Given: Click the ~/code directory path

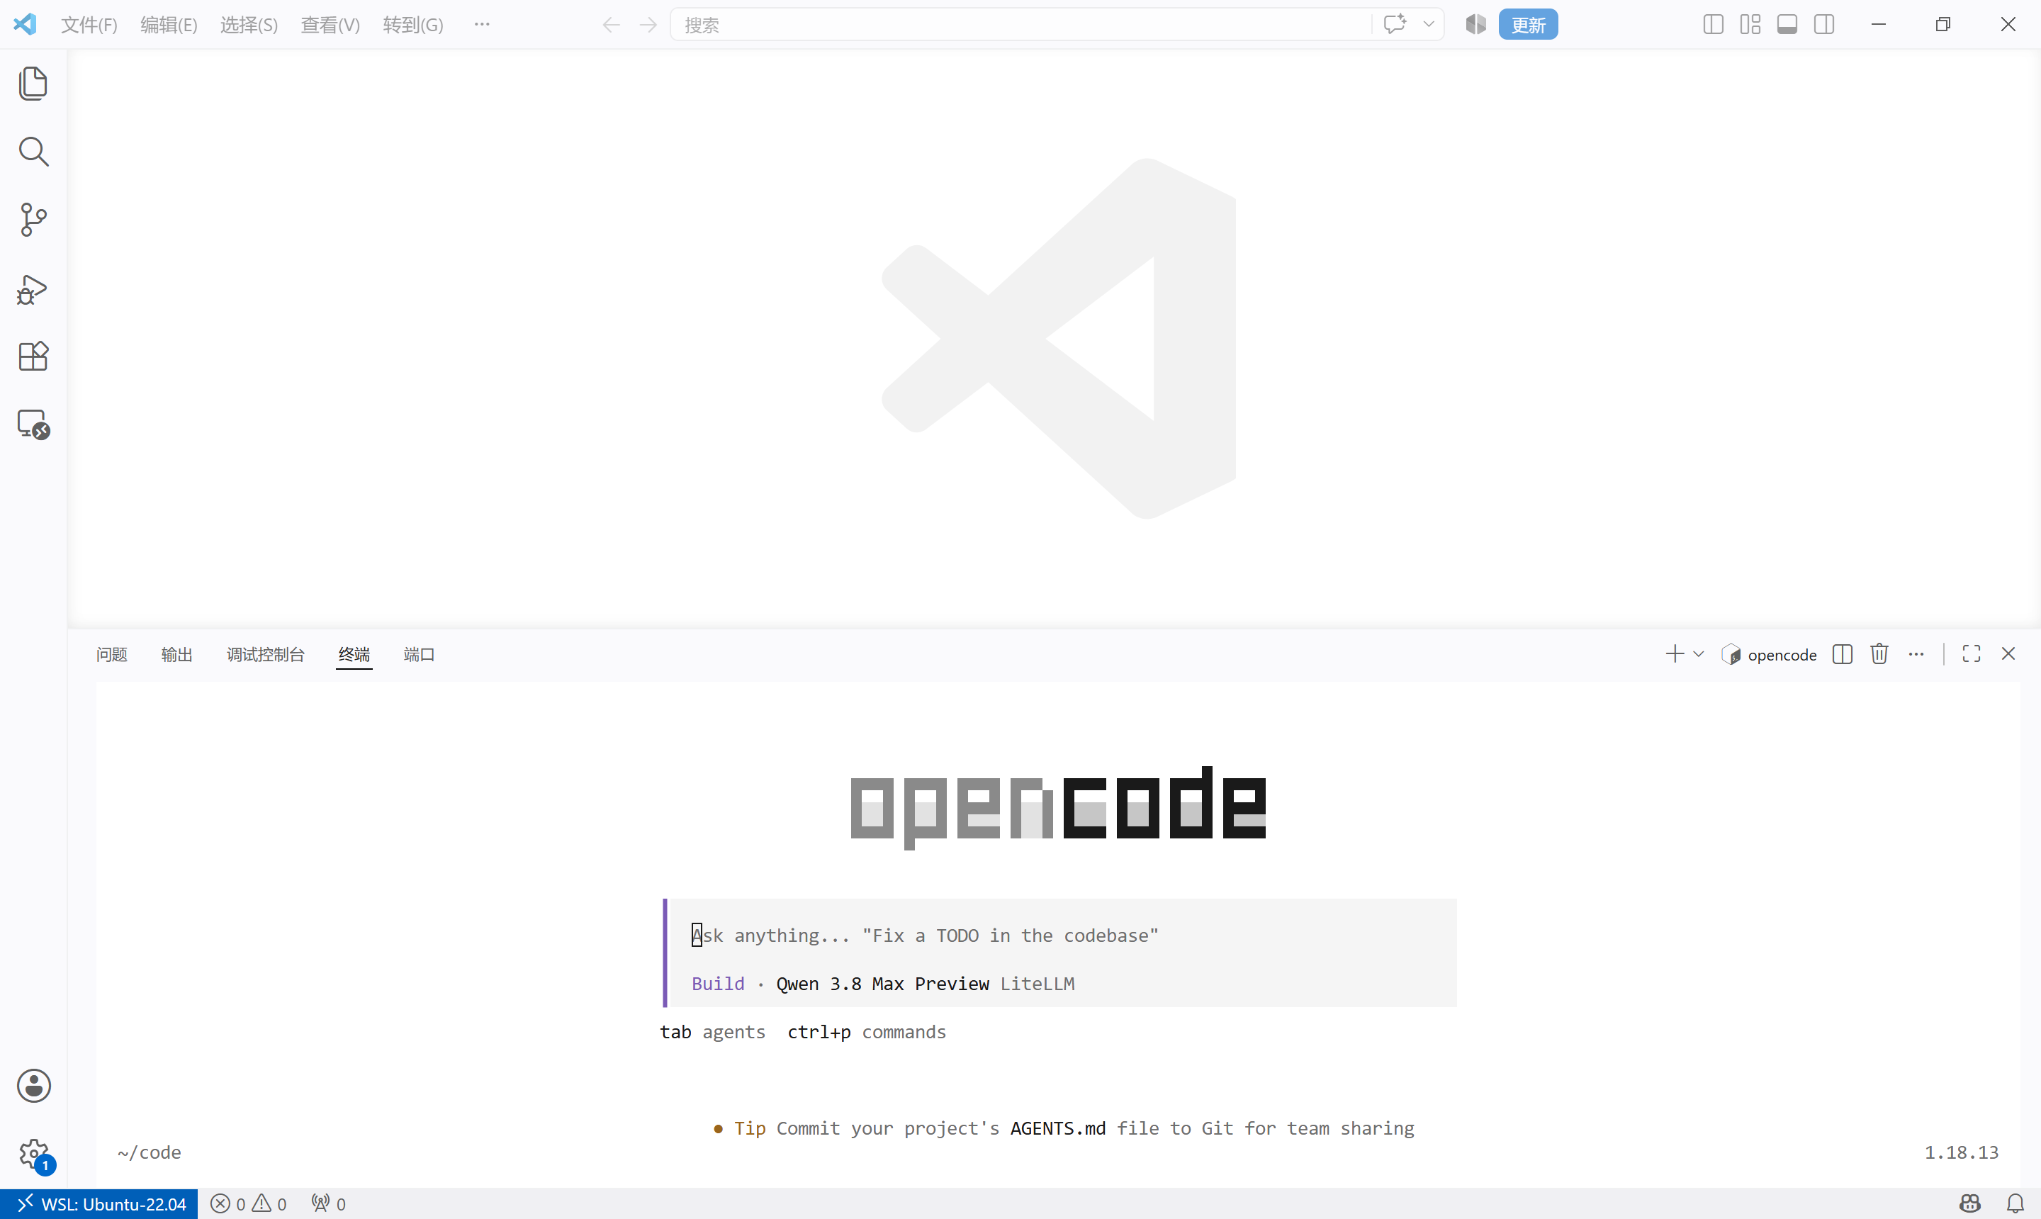Looking at the screenshot, I should point(150,1152).
